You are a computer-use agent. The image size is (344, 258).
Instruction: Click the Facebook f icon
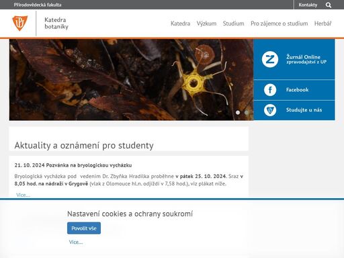(x=270, y=90)
